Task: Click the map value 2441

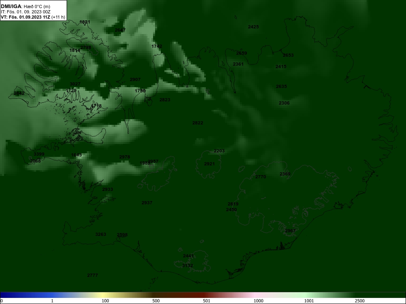Action: (x=188, y=256)
